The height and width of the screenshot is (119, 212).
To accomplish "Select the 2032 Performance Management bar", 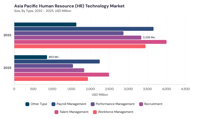I will (69, 33).
